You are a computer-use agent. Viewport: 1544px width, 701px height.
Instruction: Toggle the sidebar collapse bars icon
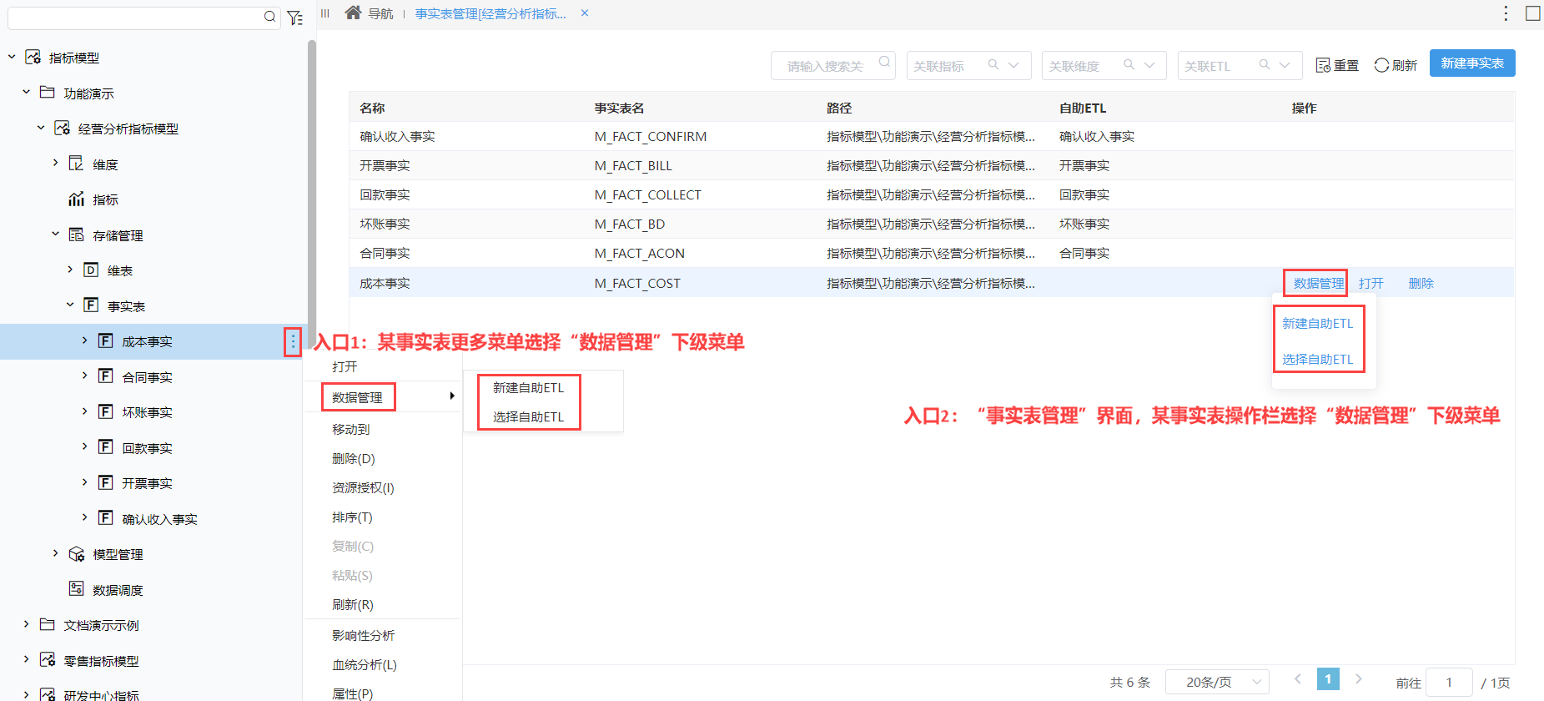tap(325, 13)
